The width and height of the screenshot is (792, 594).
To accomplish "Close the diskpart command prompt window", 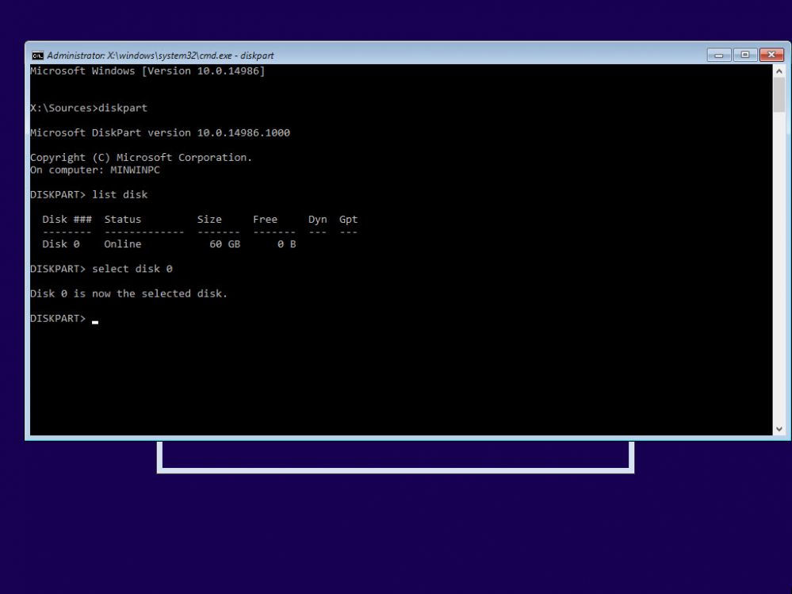I will coord(771,55).
